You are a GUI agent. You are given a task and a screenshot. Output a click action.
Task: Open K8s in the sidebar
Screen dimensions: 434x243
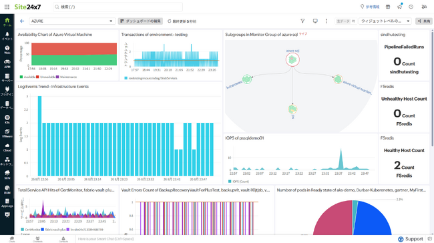(x=7, y=119)
